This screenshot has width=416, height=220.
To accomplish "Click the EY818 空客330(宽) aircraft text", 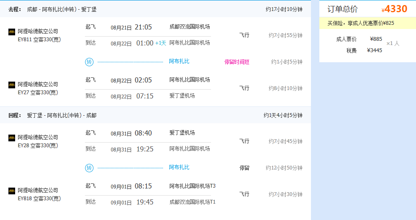I will point(39,199).
